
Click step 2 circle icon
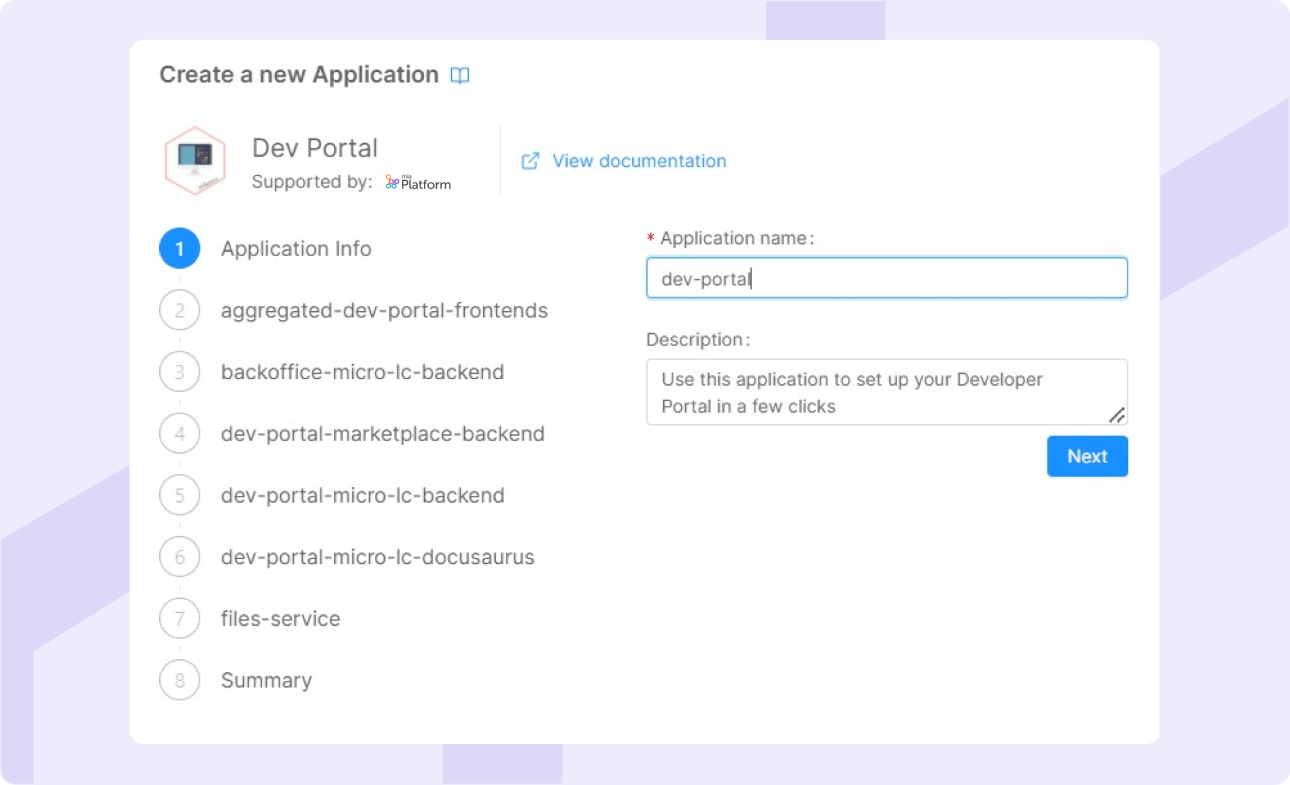179,311
